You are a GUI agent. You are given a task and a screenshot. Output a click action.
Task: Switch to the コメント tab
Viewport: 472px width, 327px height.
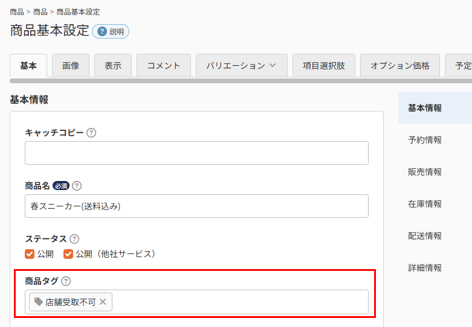coord(164,66)
